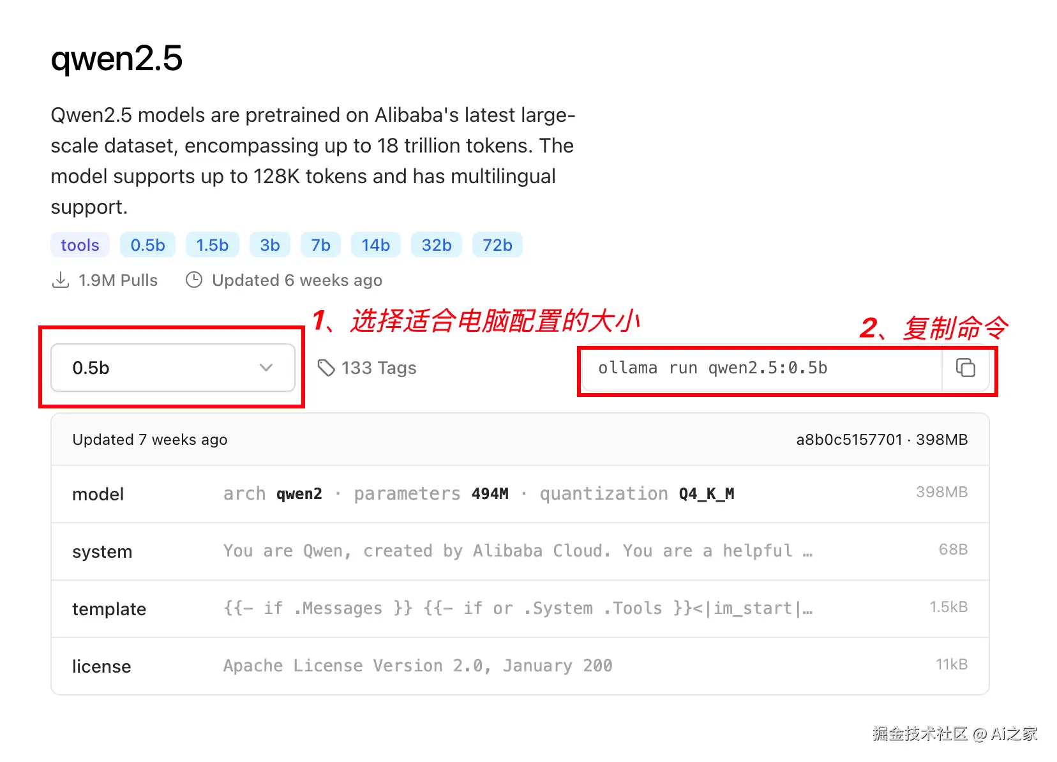The image size is (1057, 762).
Task: Click the tag icon next to 133 Tags
Action: point(326,368)
